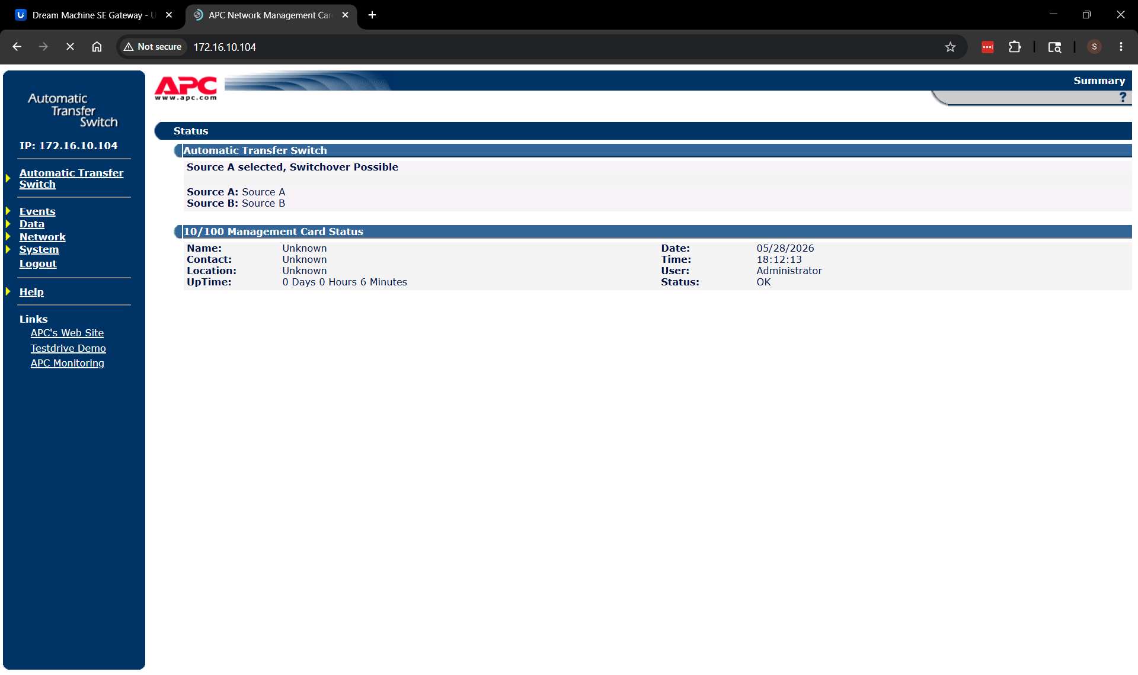Open a new browser tab

pyautogui.click(x=372, y=15)
